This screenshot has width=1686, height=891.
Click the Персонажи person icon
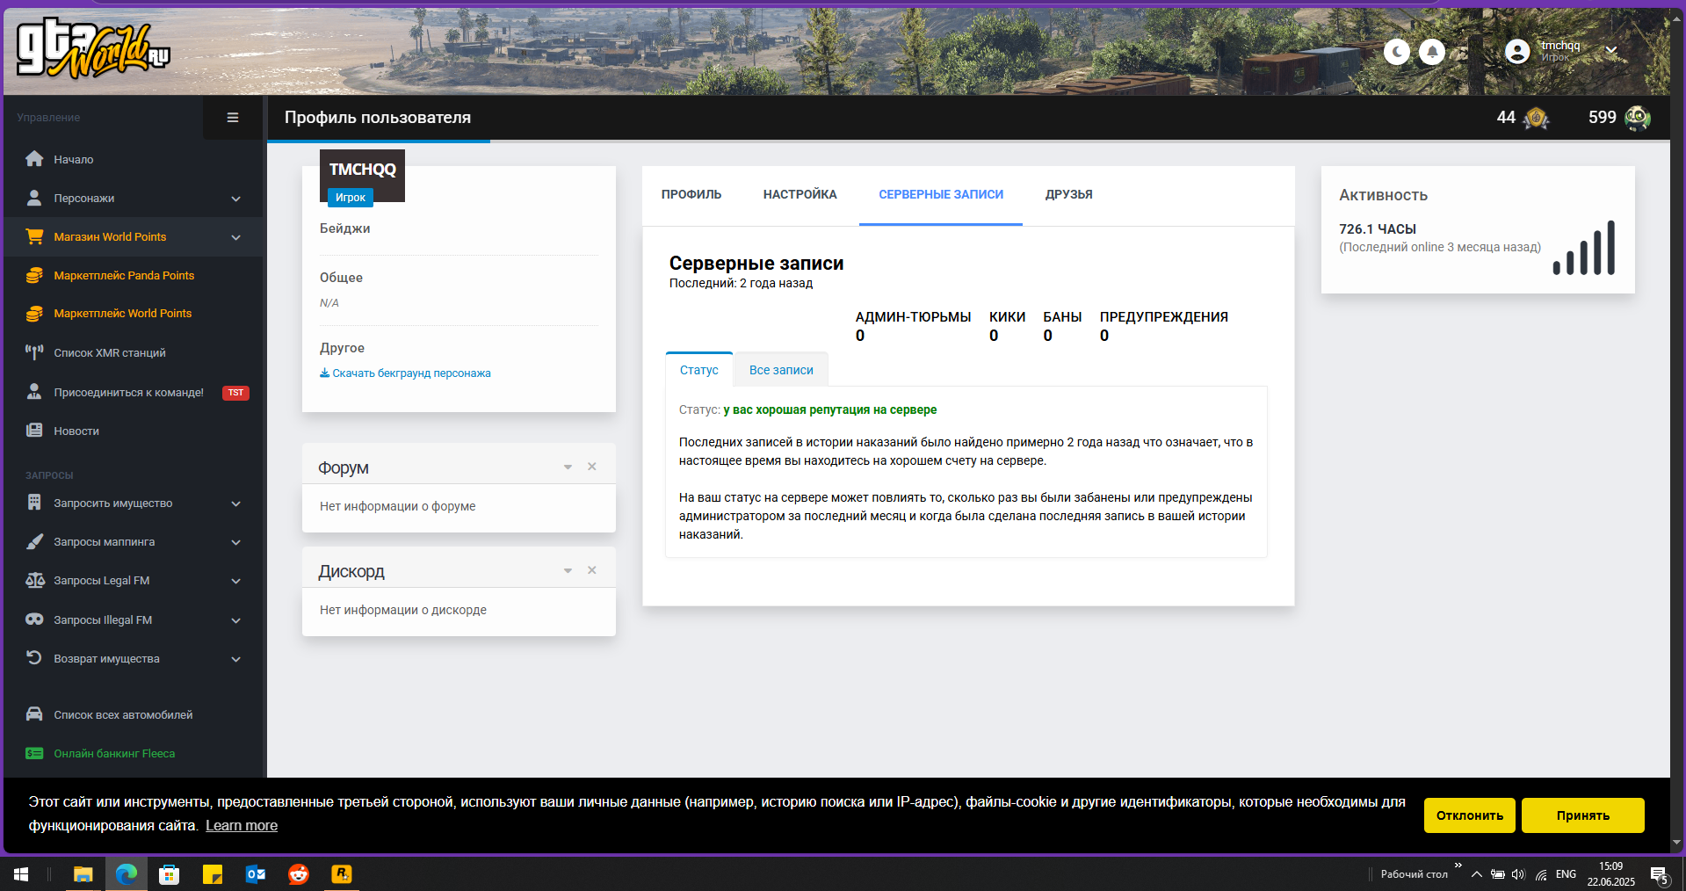34,198
